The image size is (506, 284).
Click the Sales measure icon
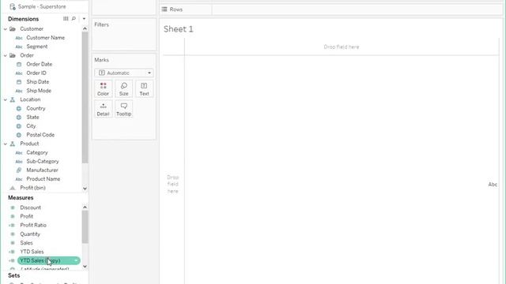click(13, 243)
